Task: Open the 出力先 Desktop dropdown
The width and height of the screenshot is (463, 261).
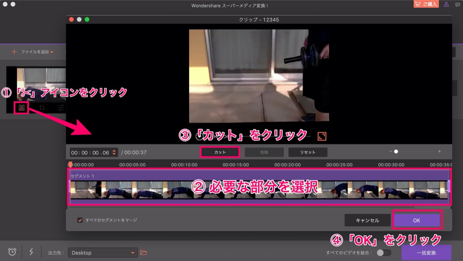Action: 103,253
